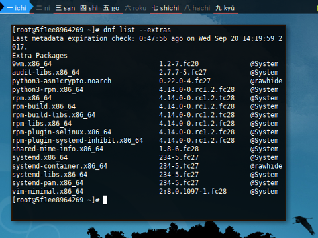The image size is (318, 238).
Task: Select the kyū workspace tab
Action: click(x=225, y=8)
